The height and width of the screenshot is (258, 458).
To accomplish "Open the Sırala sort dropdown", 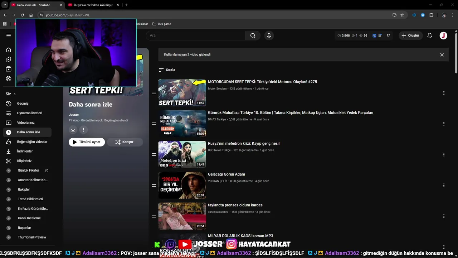I will [x=167, y=70].
